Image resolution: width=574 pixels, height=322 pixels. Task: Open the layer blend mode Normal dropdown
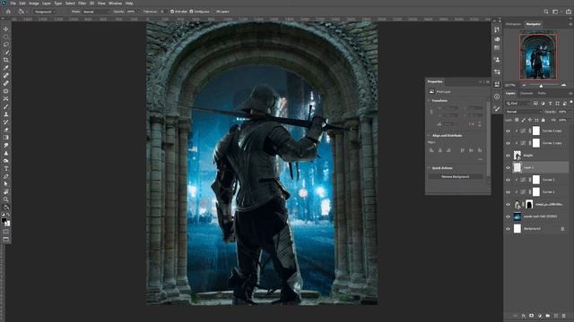point(523,111)
